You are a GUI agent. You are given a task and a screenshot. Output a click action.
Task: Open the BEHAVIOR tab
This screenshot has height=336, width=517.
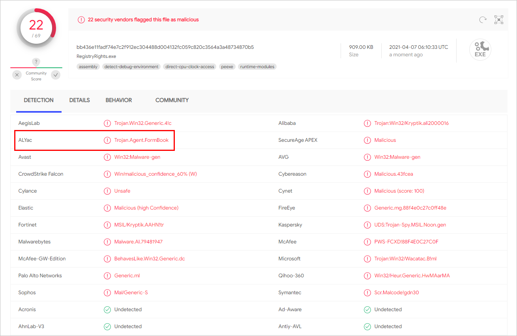[x=119, y=100]
